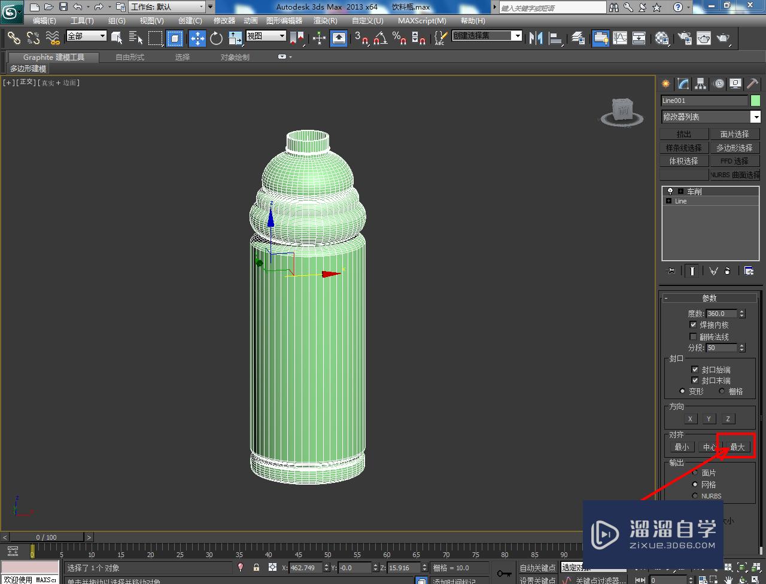
Task: Switch to the 对象绘制 ribbon tab
Action: [x=235, y=57]
